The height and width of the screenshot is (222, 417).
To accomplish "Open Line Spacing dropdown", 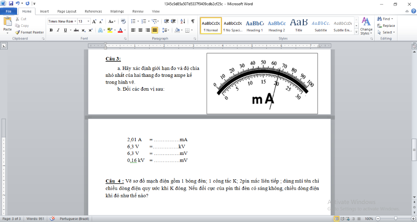I will (166, 30).
